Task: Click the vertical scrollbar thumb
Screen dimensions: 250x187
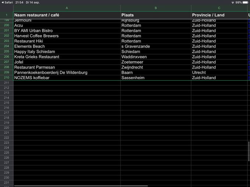Action: 249,151
